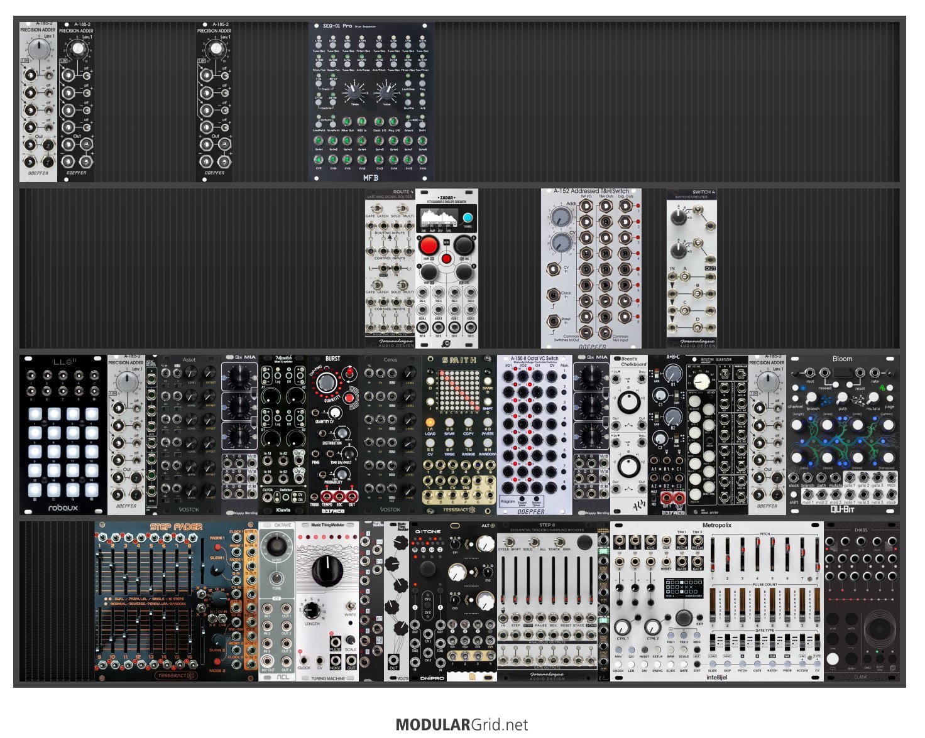The image size is (925, 738).
Task: Select the Joranalogue Switch 4 module
Action: coord(691,268)
